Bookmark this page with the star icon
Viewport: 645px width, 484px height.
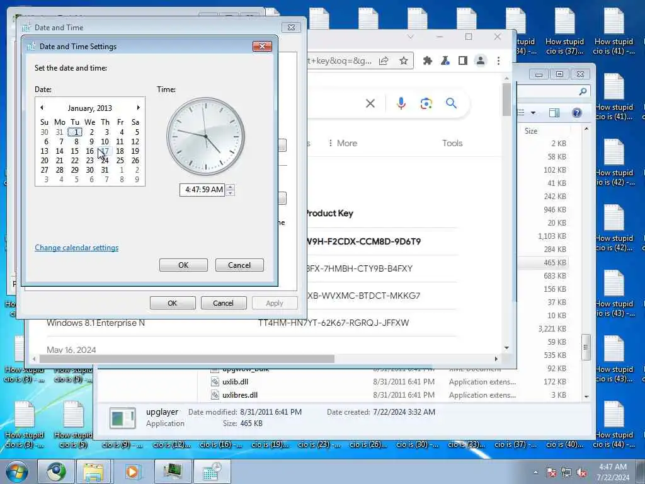coord(404,61)
